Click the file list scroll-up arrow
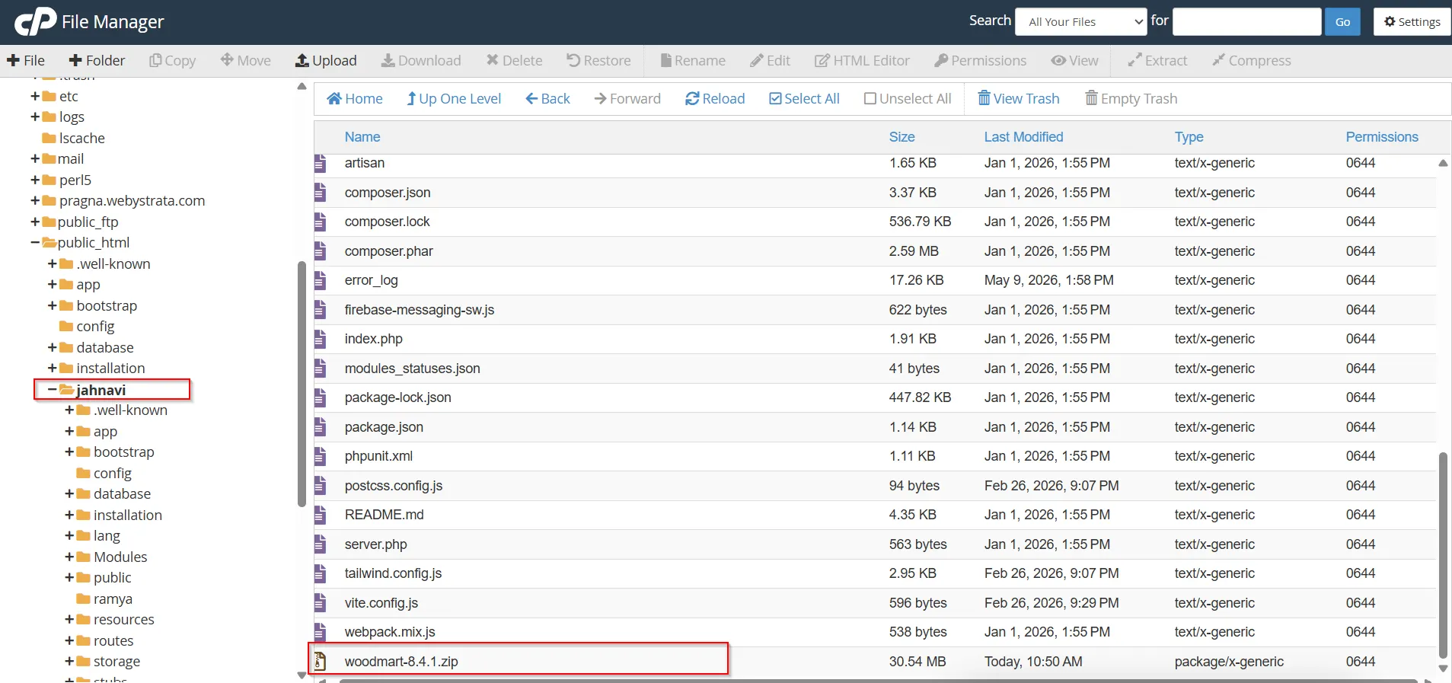The height and width of the screenshot is (683, 1452). (1443, 163)
